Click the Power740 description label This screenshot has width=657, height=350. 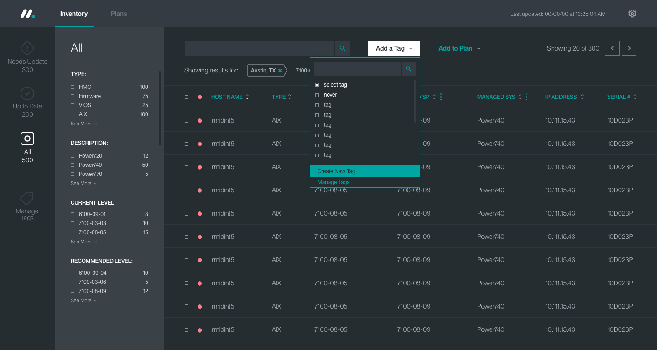click(90, 165)
